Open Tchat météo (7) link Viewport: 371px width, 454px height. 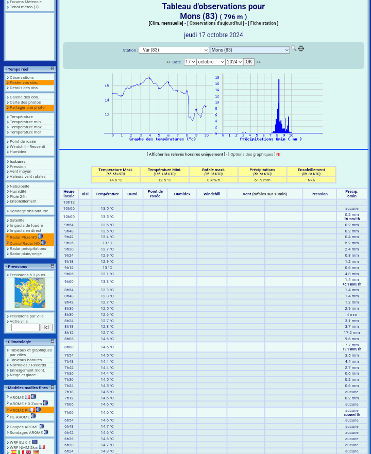tap(24, 7)
